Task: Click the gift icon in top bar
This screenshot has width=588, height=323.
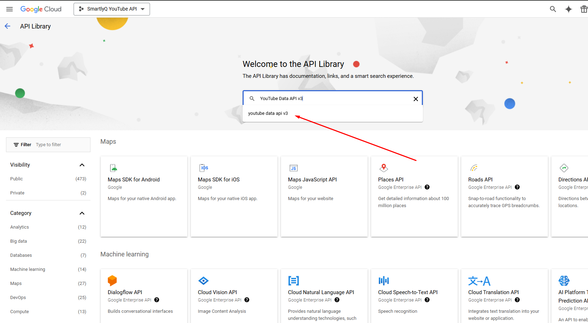Action: (584, 9)
